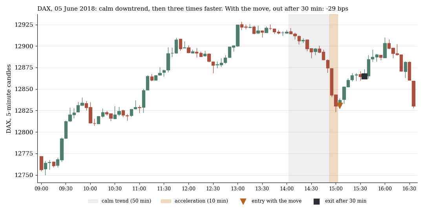Click the tall green candle at 13:00
Image resolution: width=424 pixels, height=212 pixels.
point(238,35)
